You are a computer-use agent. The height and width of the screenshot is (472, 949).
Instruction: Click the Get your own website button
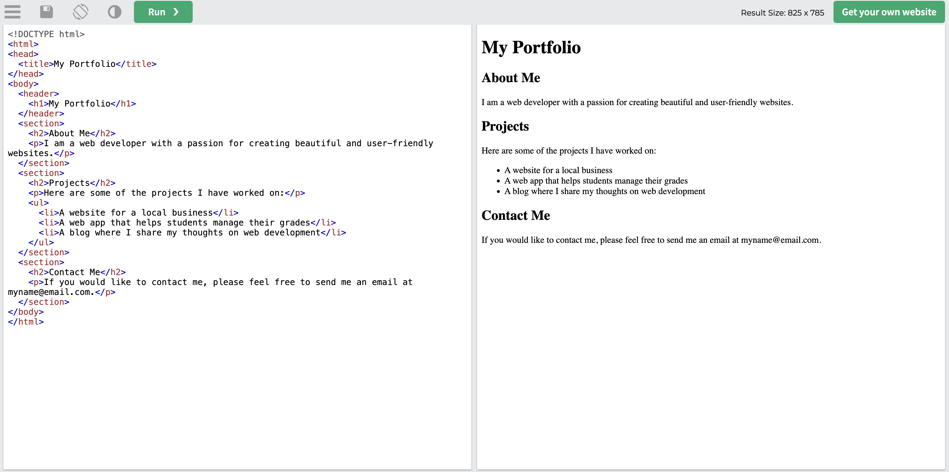point(888,12)
